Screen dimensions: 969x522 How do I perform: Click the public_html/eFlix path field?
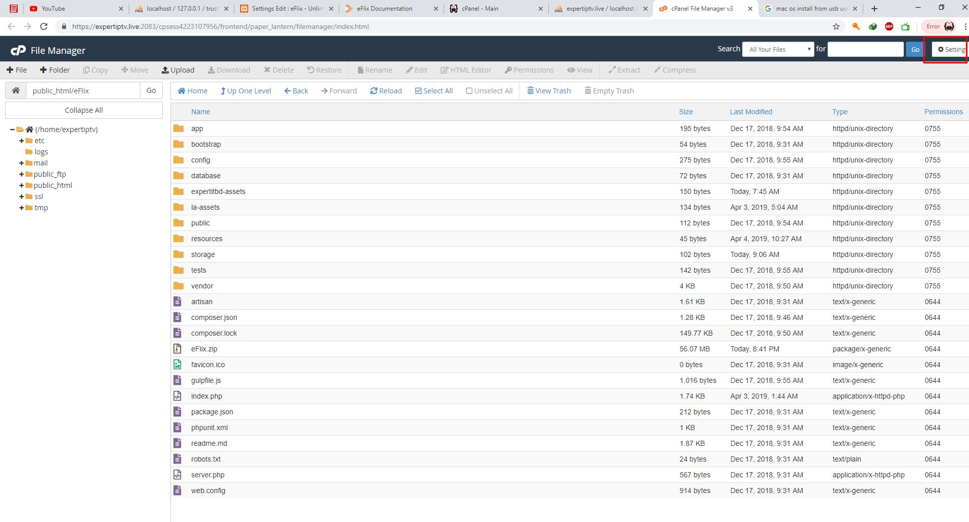point(83,90)
